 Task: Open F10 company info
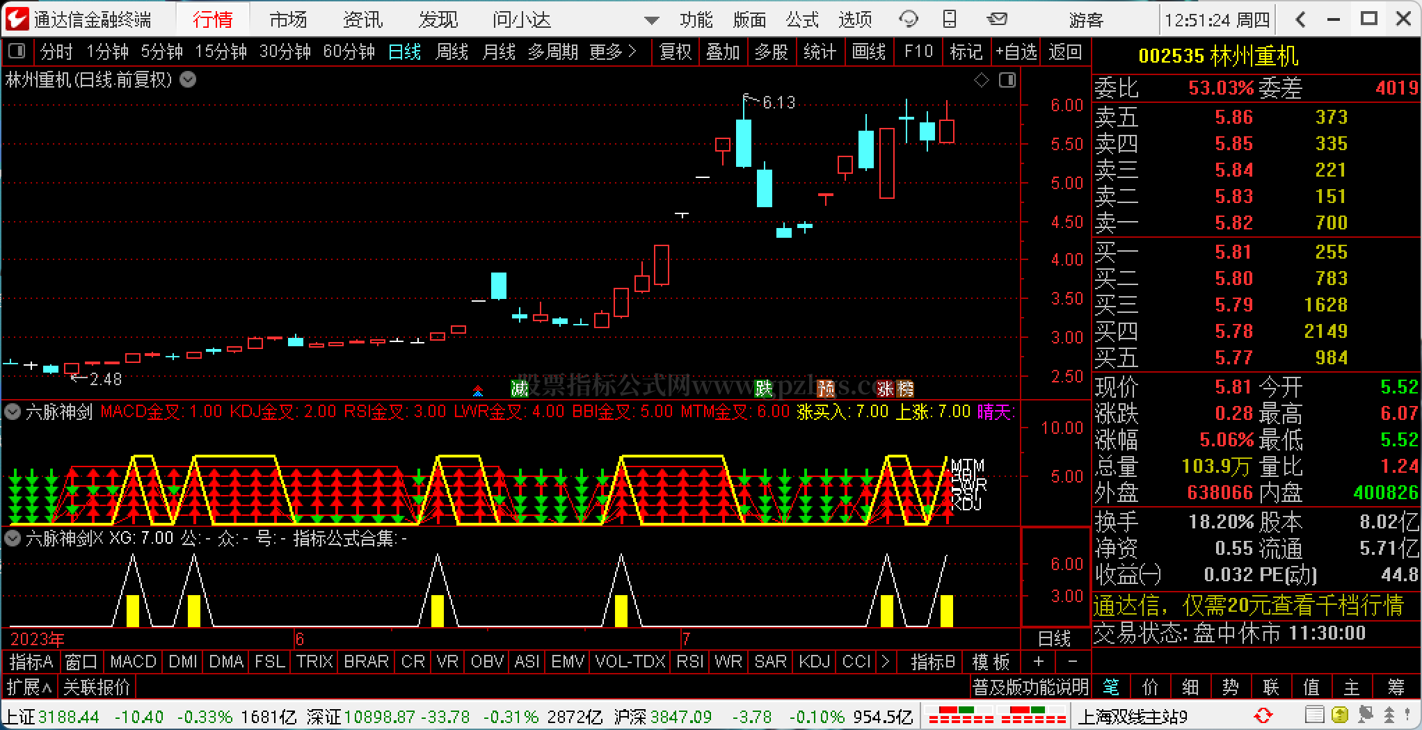pyautogui.click(x=918, y=51)
